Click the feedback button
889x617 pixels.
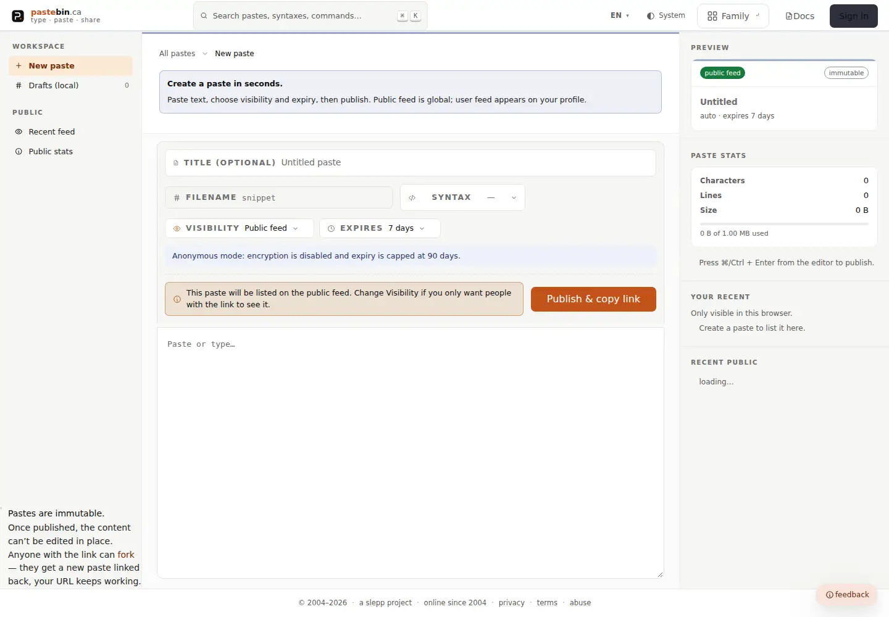tap(847, 595)
